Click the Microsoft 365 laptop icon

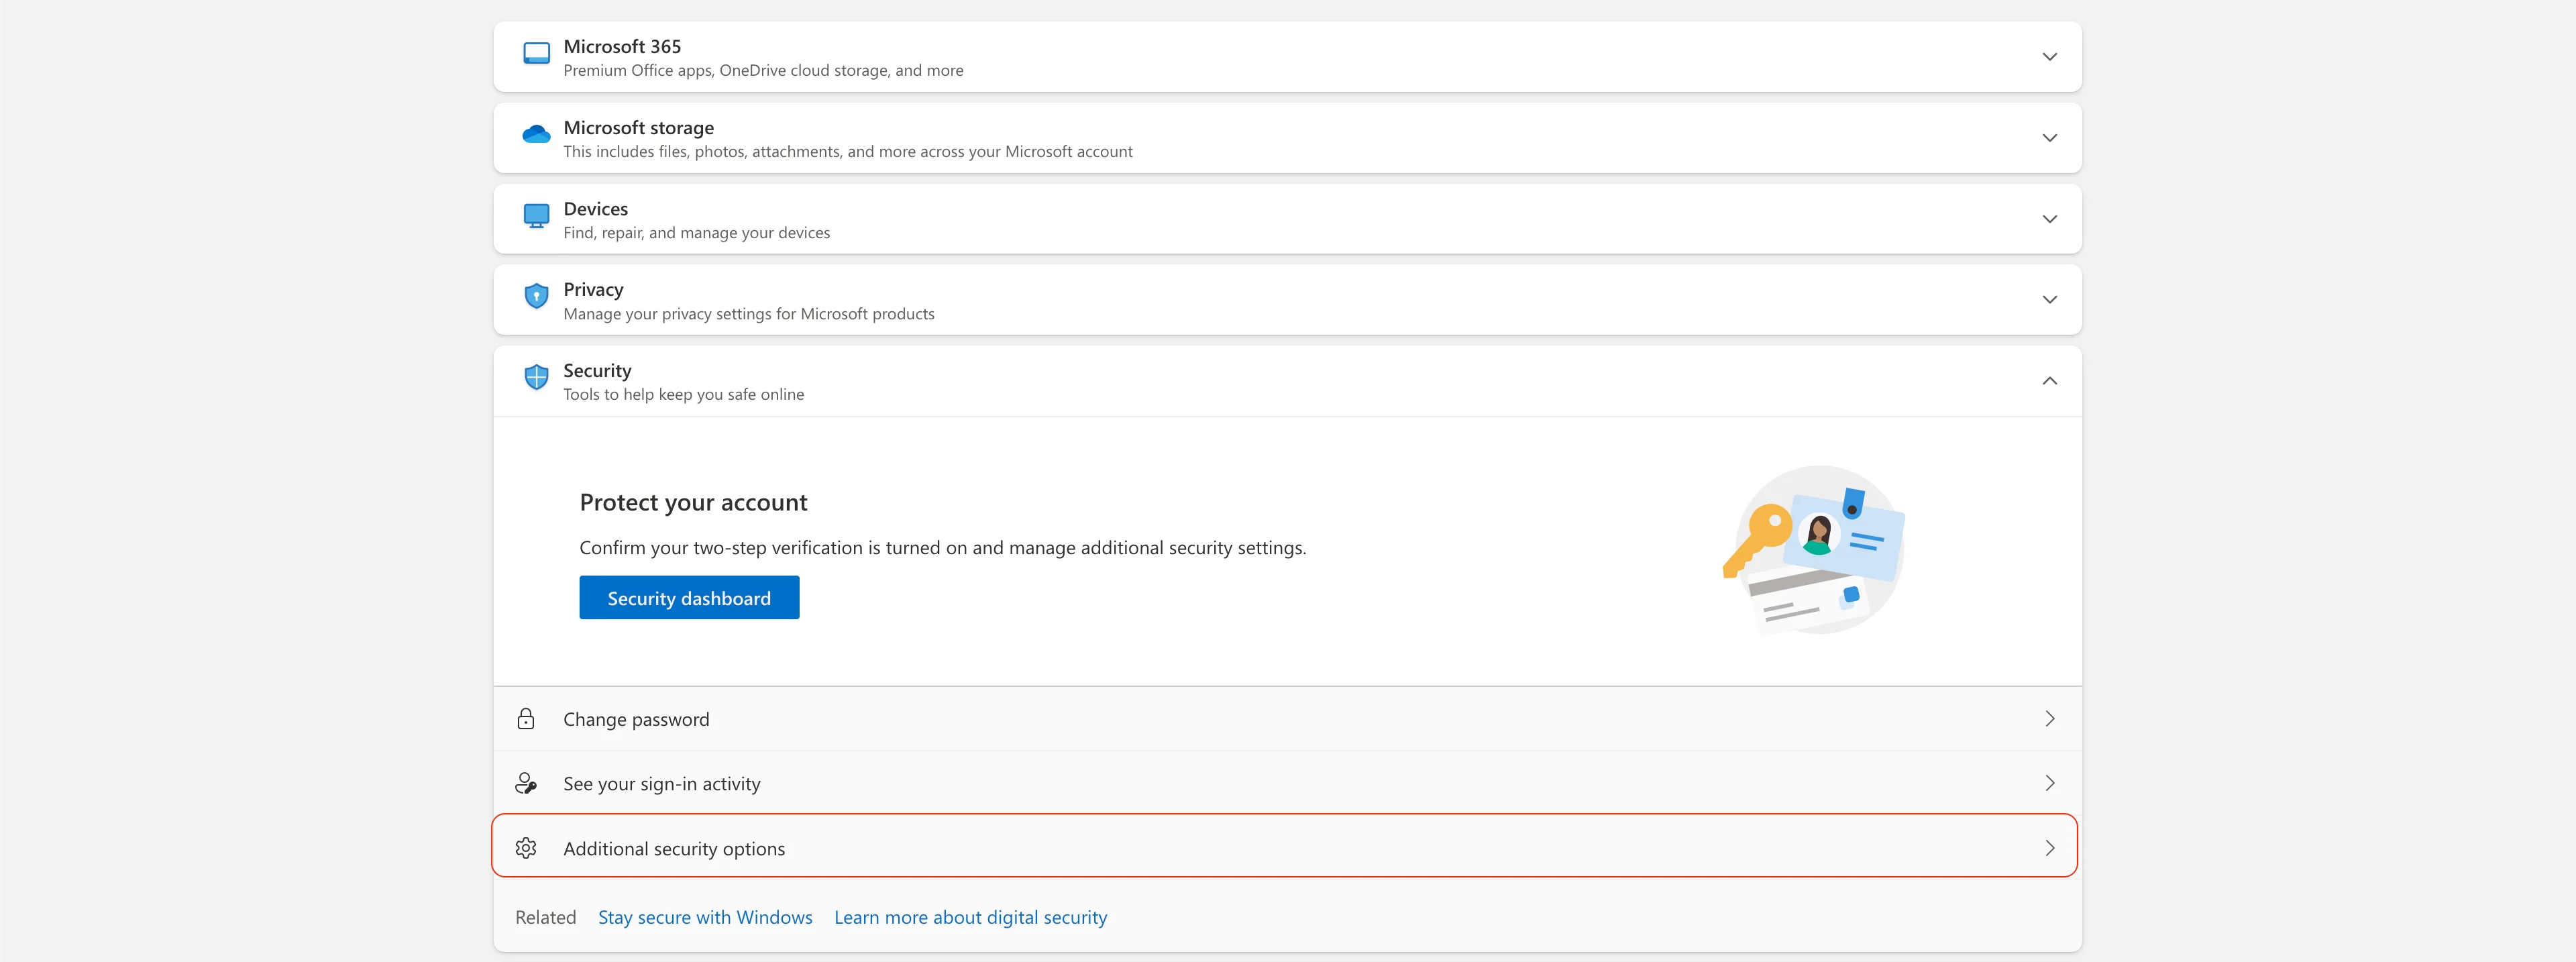click(536, 54)
